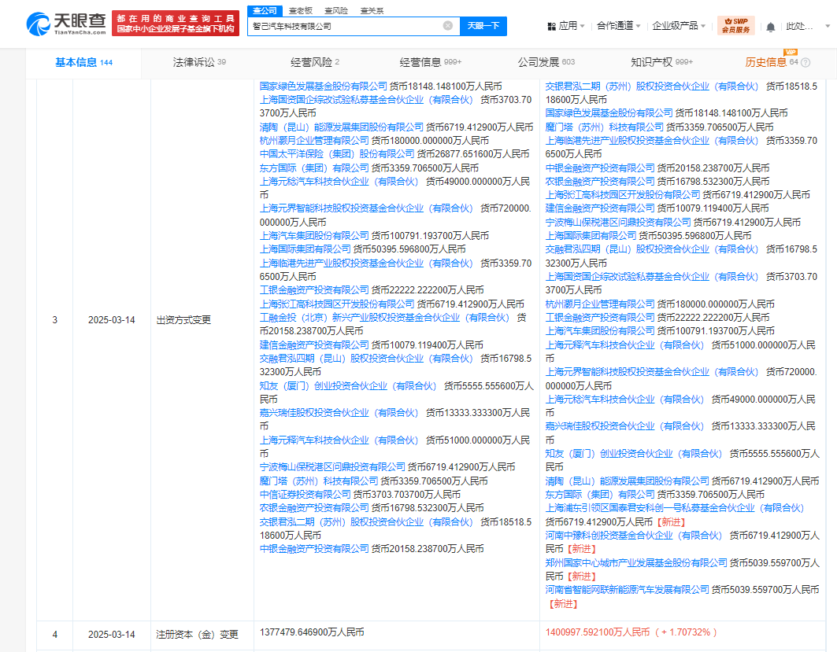The width and height of the screenshot is (837, 652).
Task: Select the 查关系 search tab
Action: click(x=371, y=10)
